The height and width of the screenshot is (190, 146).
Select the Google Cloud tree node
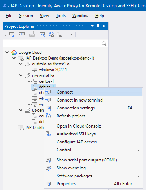tap(30, 52)
